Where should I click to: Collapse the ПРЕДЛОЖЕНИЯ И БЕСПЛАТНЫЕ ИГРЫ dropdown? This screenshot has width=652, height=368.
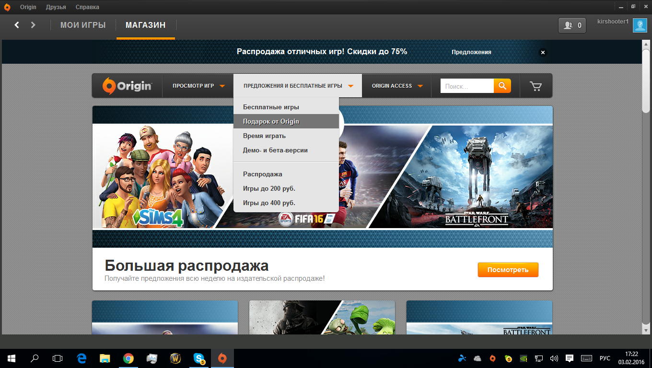coord(298,86)
